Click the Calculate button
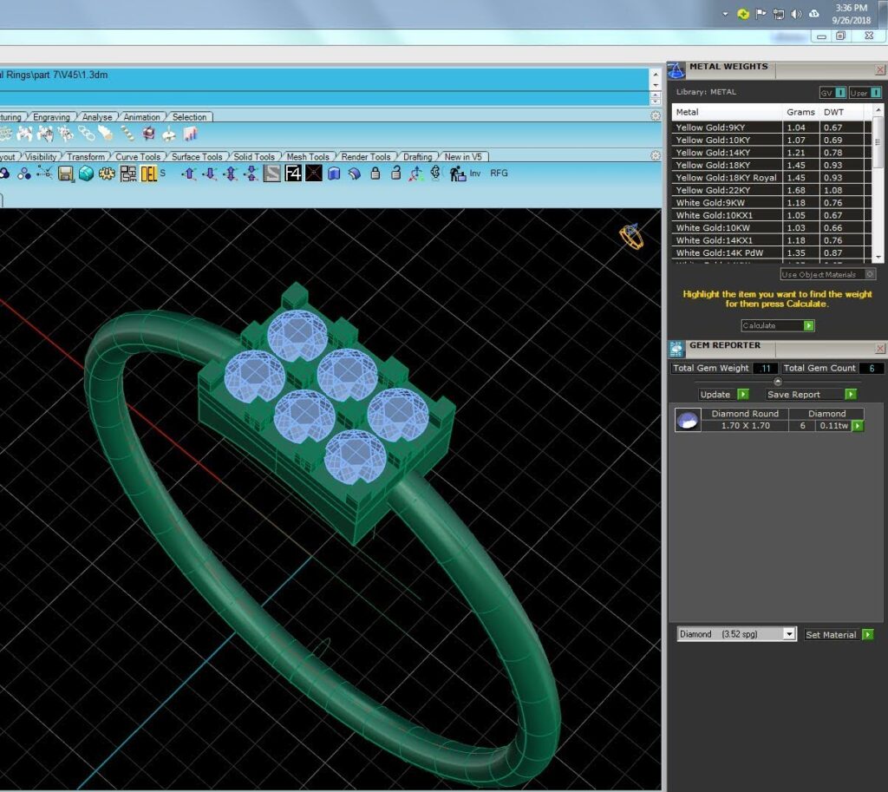The height and width of the screenshot is (792, 888). click(x=778, y=326)
